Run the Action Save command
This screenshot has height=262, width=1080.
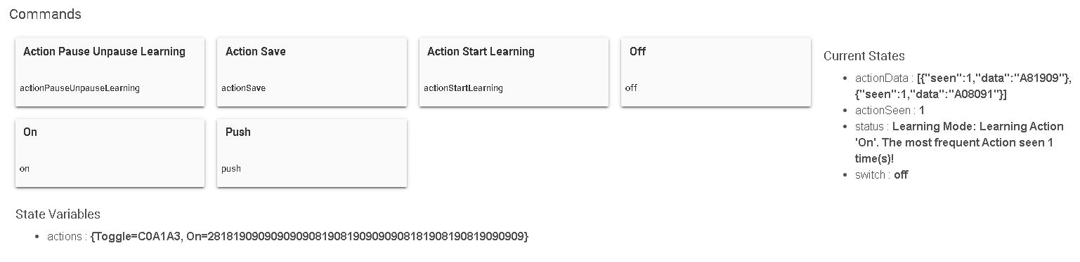coord(312,72)
